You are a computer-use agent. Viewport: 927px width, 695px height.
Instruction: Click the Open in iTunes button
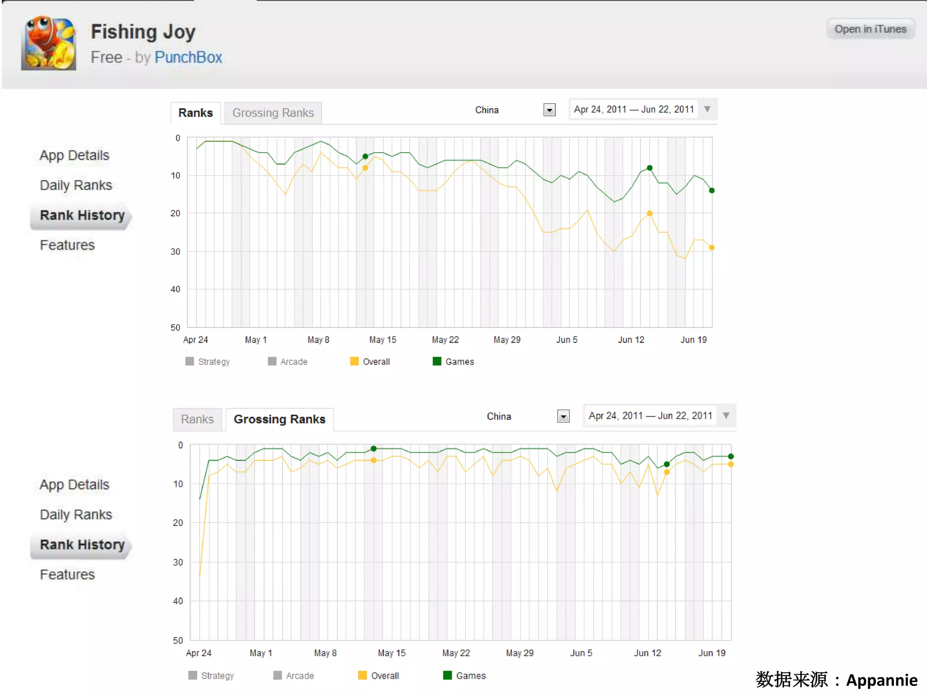pyautogui.click(x=870, y=29)
